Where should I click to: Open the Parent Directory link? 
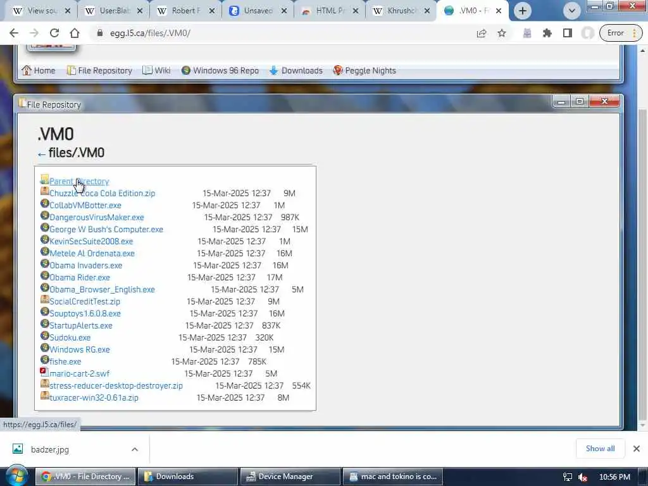tap(79, 182)
